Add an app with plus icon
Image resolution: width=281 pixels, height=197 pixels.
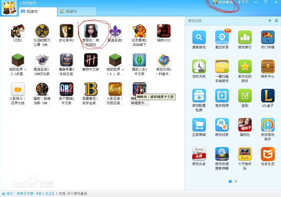(270, 21)
